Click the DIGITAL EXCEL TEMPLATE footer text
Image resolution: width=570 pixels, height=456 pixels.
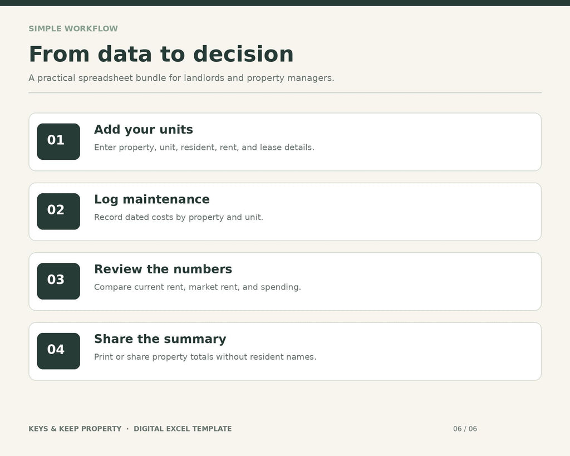[183, 429]
